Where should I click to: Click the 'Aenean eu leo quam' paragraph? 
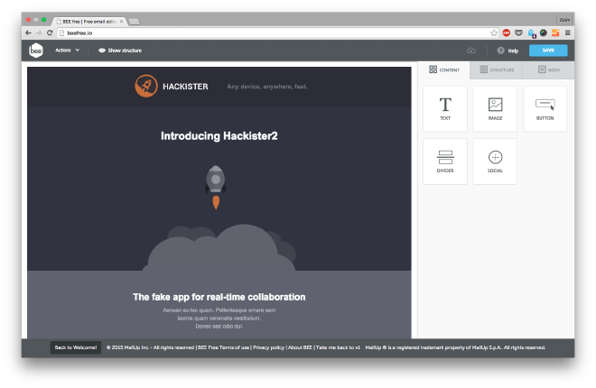coord(219,319)
